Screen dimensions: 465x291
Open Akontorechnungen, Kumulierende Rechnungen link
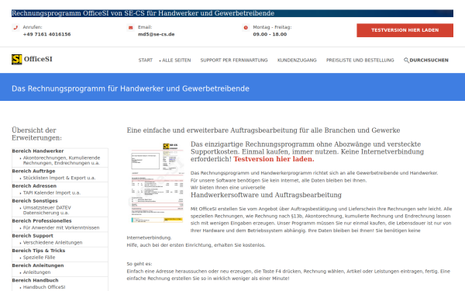pyautogui.click(x=62, y=161)
